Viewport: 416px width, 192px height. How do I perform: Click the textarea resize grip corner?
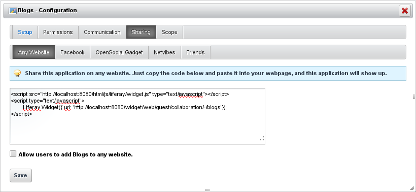click(262, 139)
